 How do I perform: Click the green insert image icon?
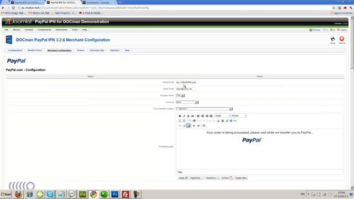click(x=222, y=121)
